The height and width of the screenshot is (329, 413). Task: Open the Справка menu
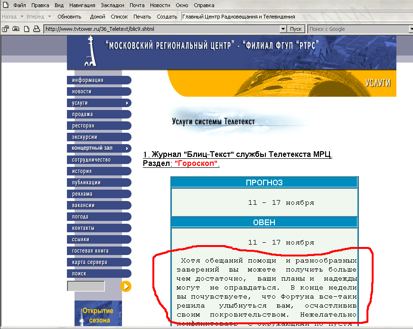tap(204, 5)
